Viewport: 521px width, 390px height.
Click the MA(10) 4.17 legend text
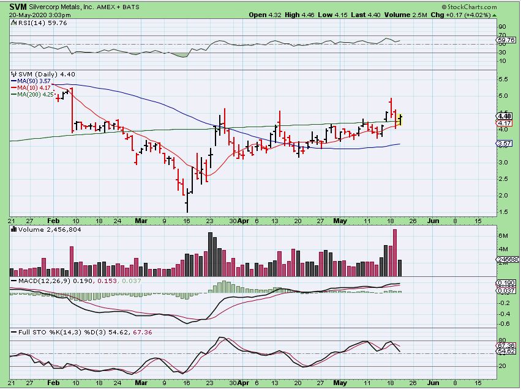point(34,88)
